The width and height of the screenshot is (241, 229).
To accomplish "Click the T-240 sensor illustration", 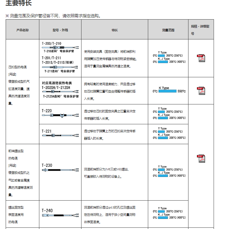I will pyautogui.click(x=60, y=215).
